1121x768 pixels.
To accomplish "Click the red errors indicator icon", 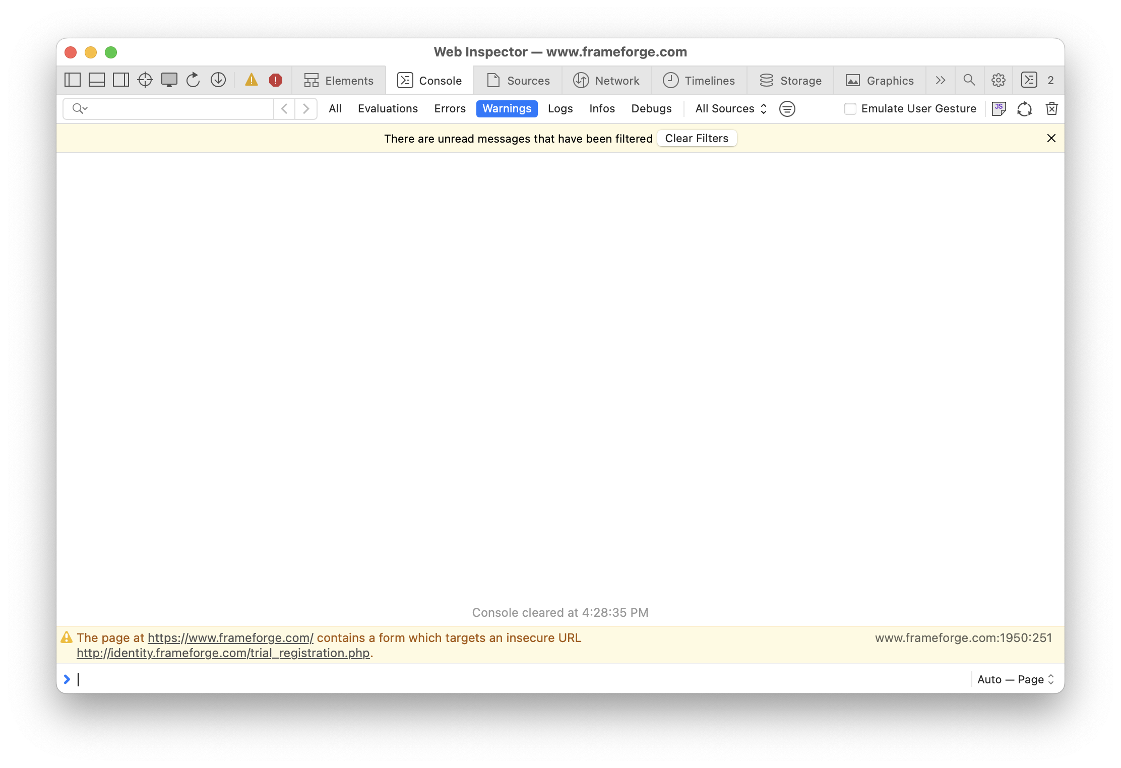I will [x=276, y=80].
